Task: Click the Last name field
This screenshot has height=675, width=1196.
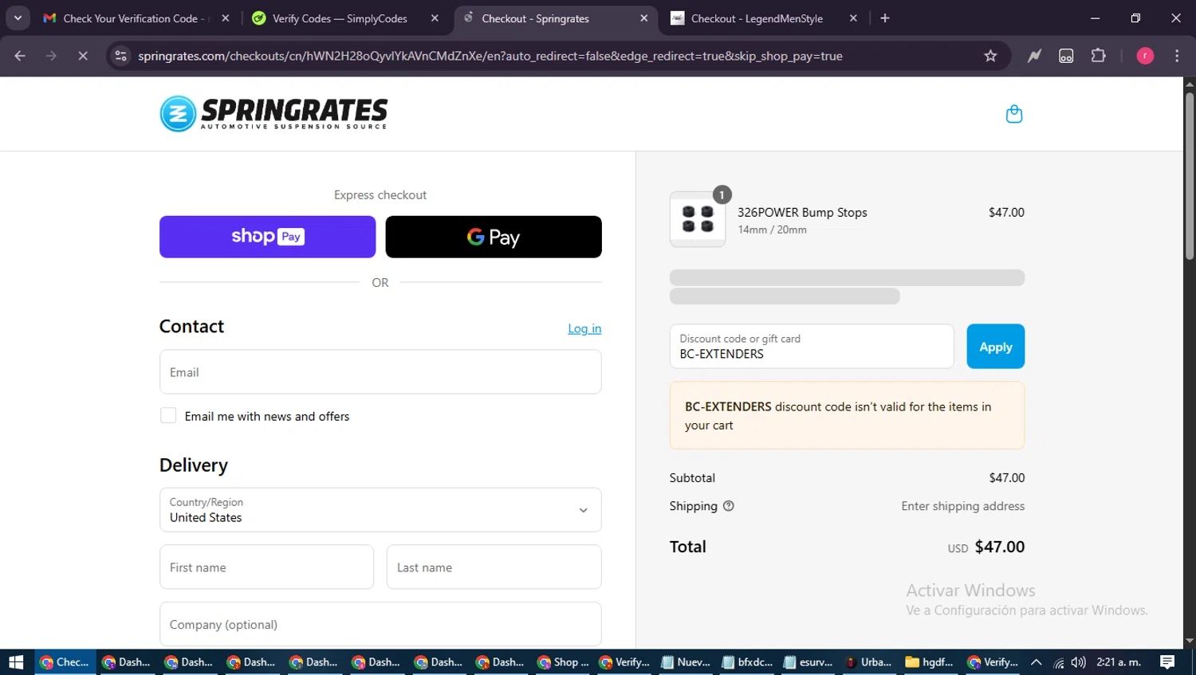Action: [494, 567]
